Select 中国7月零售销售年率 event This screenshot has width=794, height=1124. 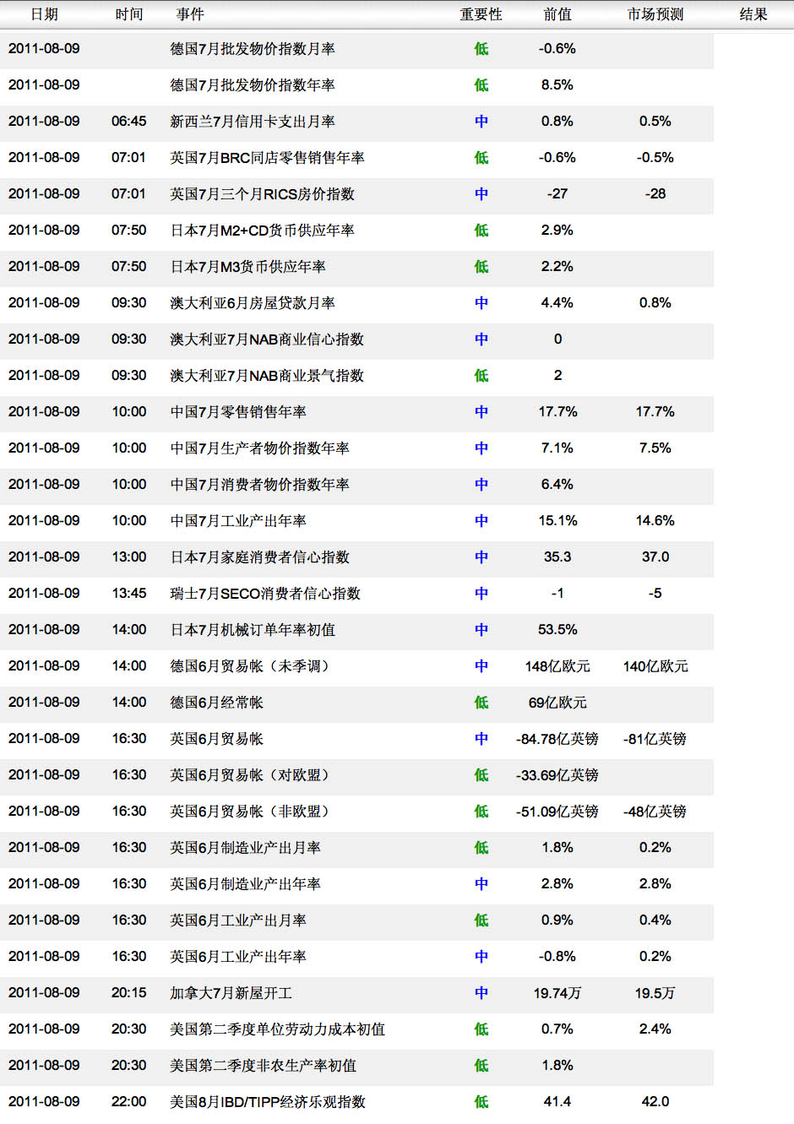(x=238, y=412)
